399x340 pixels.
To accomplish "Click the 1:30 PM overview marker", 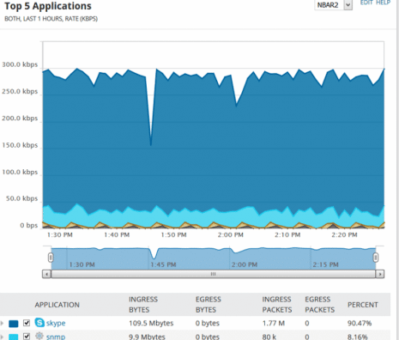I will (82, 264).
